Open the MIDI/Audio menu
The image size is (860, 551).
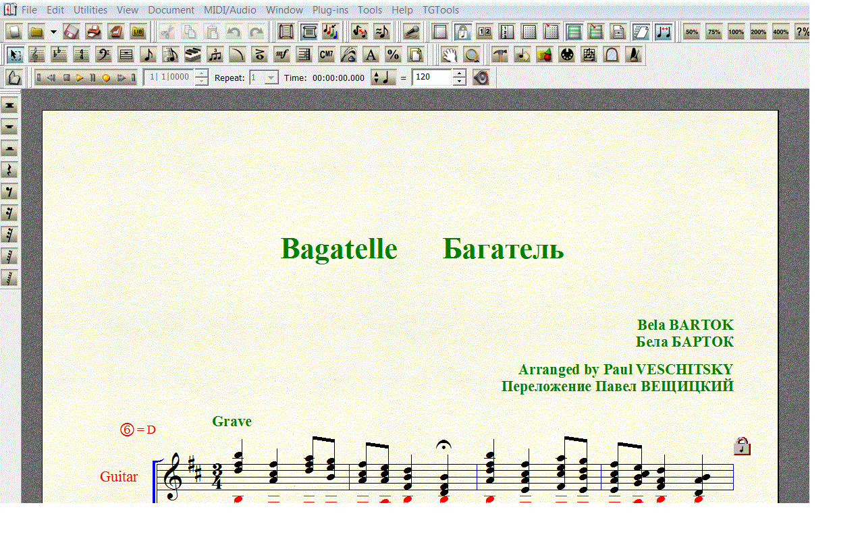click(230, 10)
